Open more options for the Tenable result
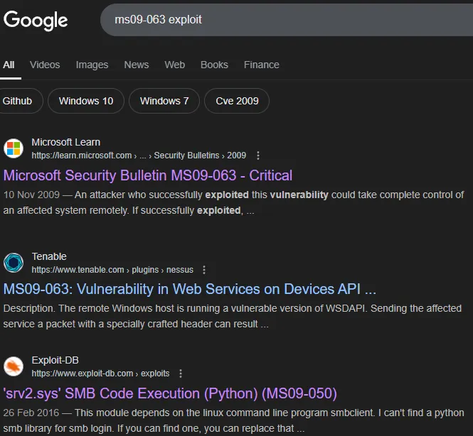The height and width of the screenshot is (436, 473). [204, 270]
